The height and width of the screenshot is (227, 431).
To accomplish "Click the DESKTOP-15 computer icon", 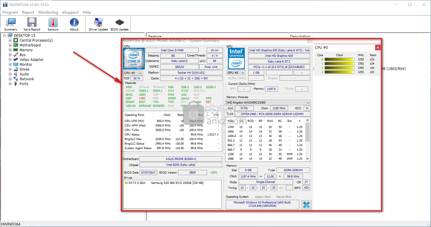I will [10, 35].
